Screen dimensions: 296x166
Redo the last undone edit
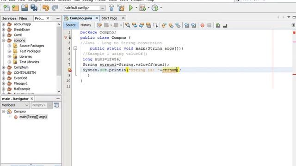[55, 8]
